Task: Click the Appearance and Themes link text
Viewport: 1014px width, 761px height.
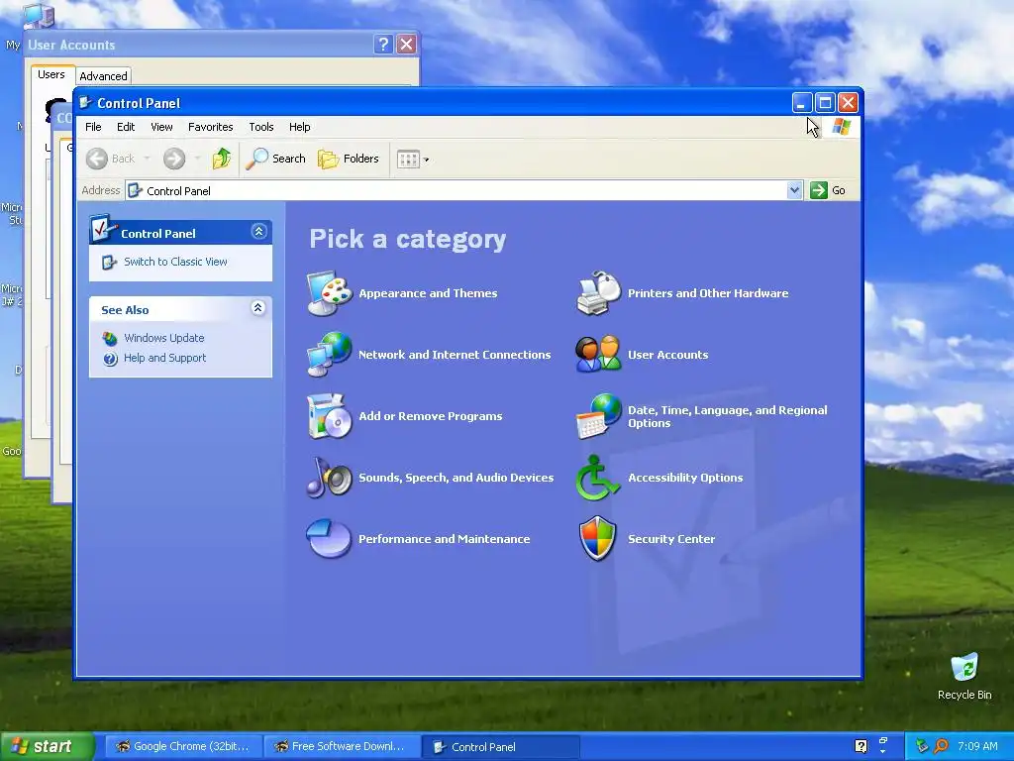Action: point(428,293)
